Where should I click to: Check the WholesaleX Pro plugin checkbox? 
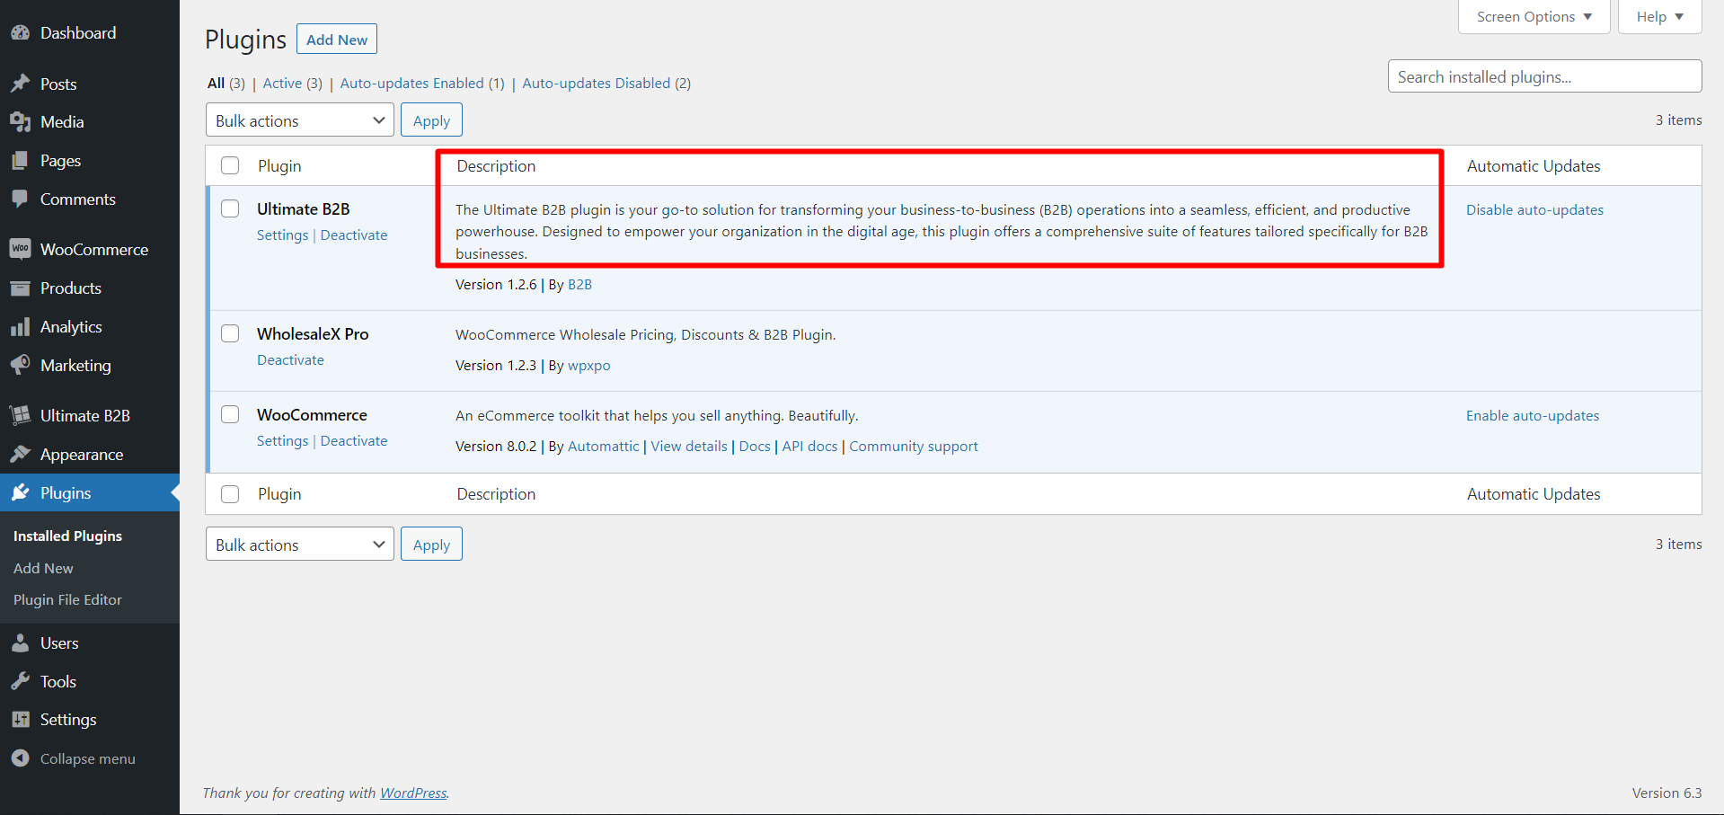[230, 333]
